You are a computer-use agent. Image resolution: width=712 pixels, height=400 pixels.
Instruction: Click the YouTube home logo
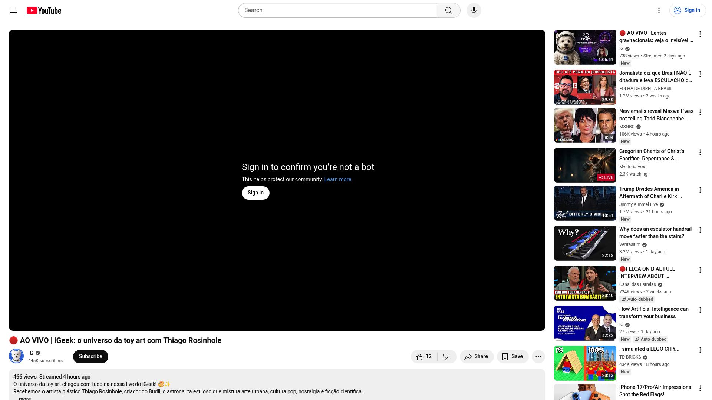[44, 10]
